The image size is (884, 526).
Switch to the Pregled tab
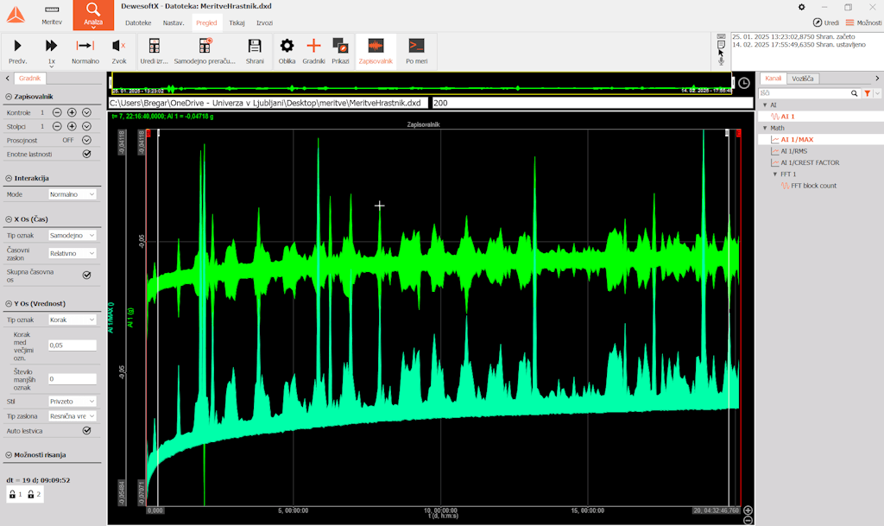click(x=206, y=23)
